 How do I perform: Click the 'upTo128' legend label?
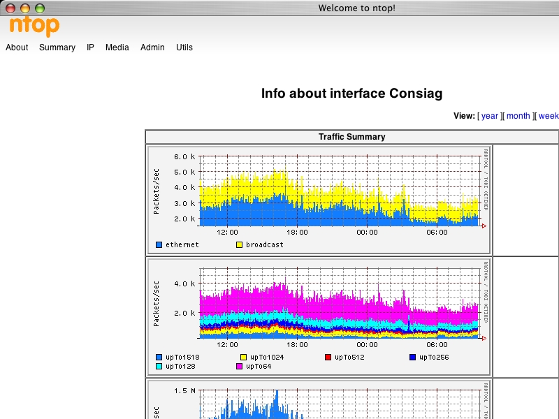click(x=180, y=367)
